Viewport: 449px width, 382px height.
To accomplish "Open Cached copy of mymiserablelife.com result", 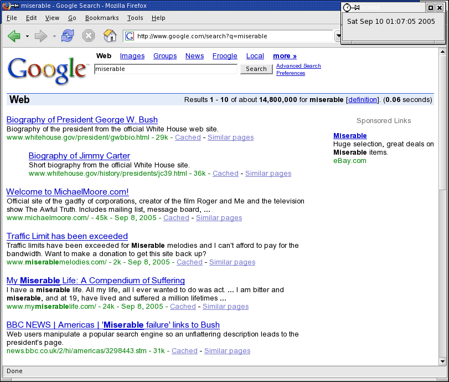I will [183, 307].
